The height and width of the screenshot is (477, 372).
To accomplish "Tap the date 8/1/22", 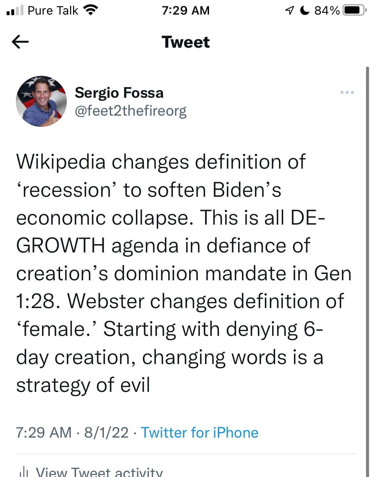I will point(105,432).
